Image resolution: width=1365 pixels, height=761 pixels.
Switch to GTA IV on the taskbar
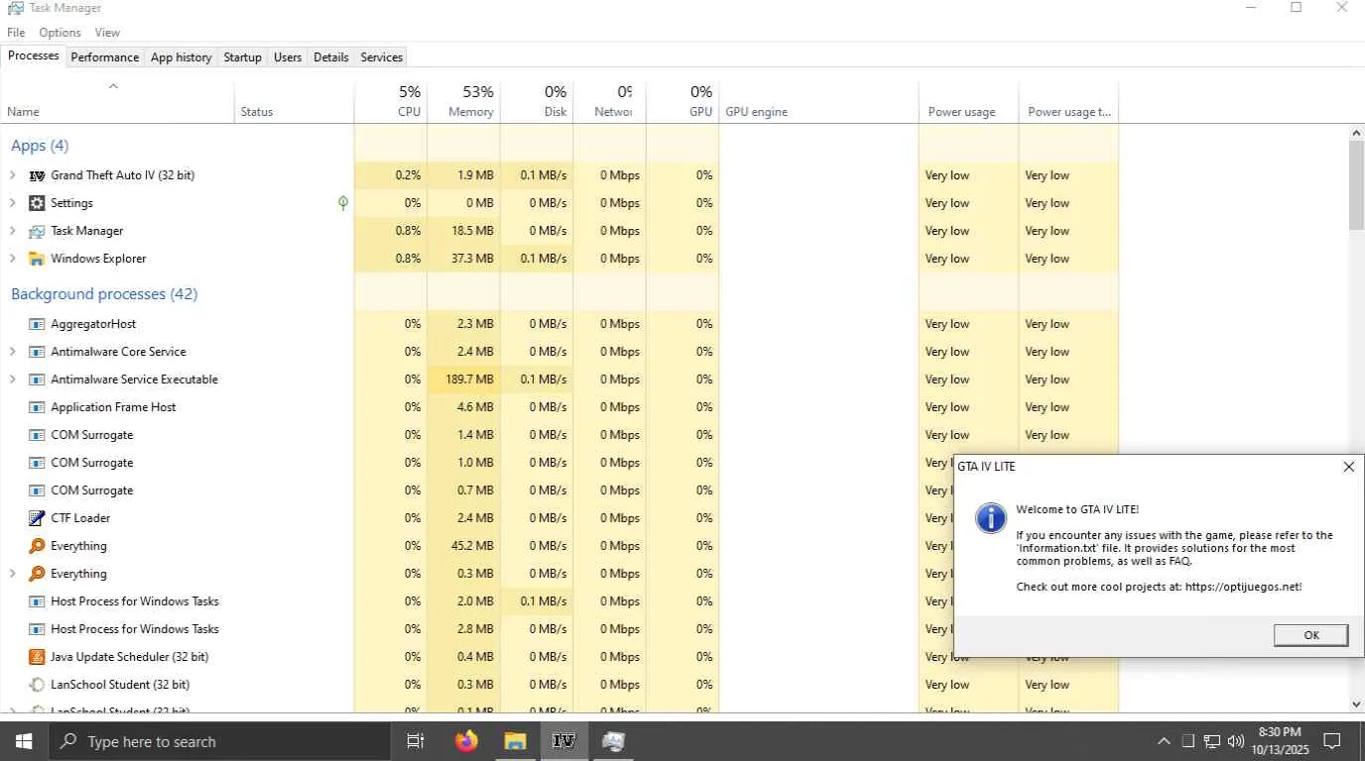[563, 741]
